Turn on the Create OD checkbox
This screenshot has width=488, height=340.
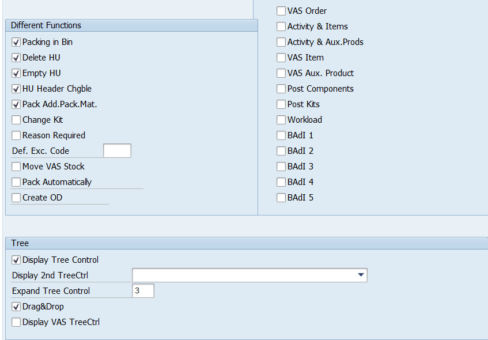(x=16, y=198)
